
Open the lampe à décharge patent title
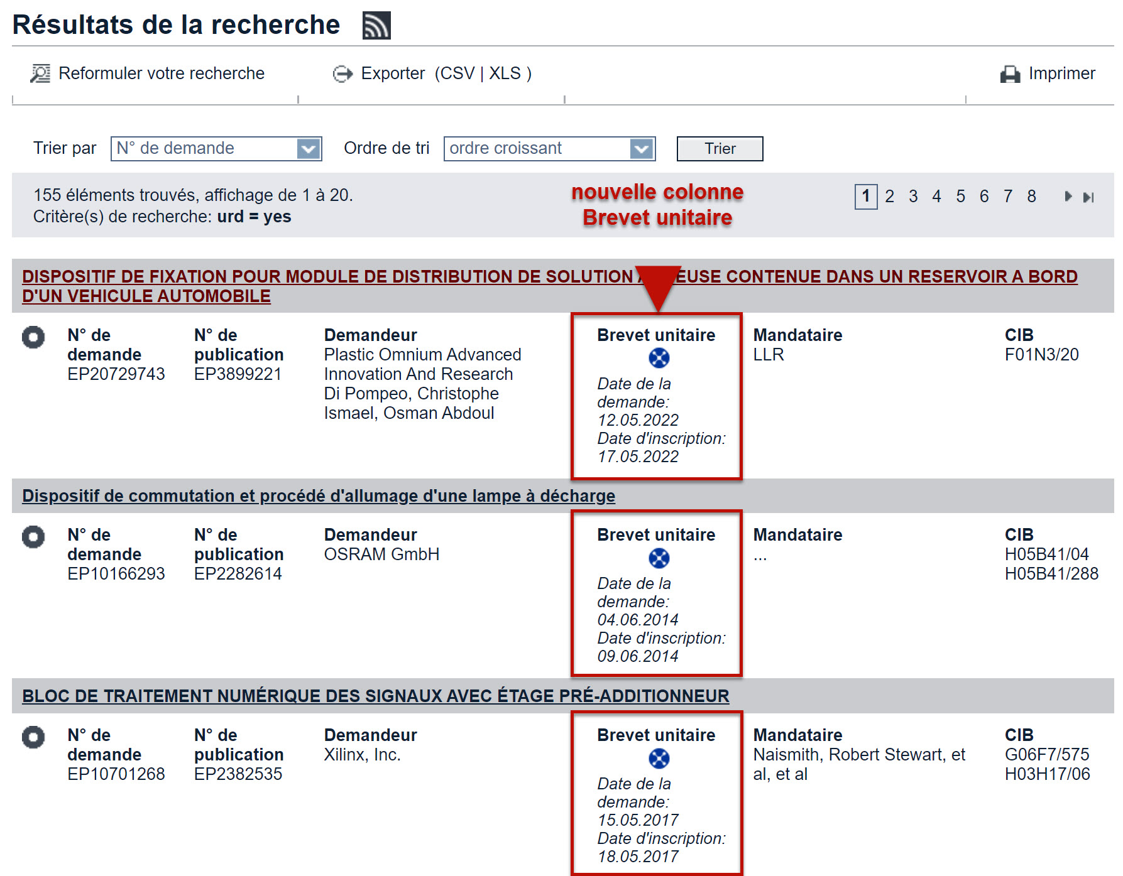tap(318, 496)
